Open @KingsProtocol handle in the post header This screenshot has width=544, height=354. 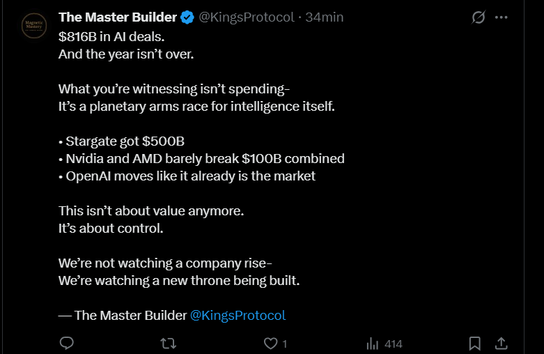247,17
